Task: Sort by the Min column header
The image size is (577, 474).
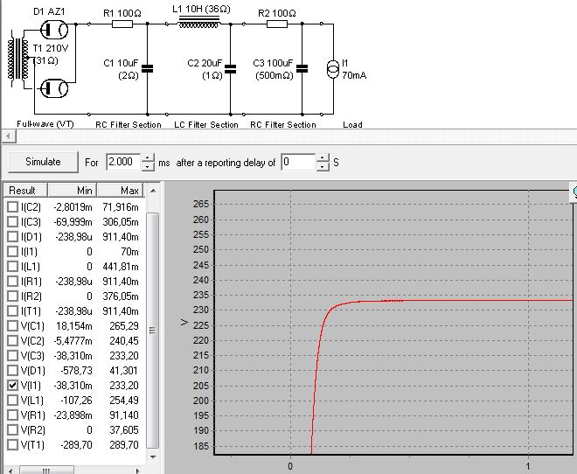Action: point(72,191)
